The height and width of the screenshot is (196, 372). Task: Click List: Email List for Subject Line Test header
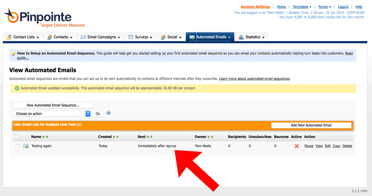(x=48, y=125)
